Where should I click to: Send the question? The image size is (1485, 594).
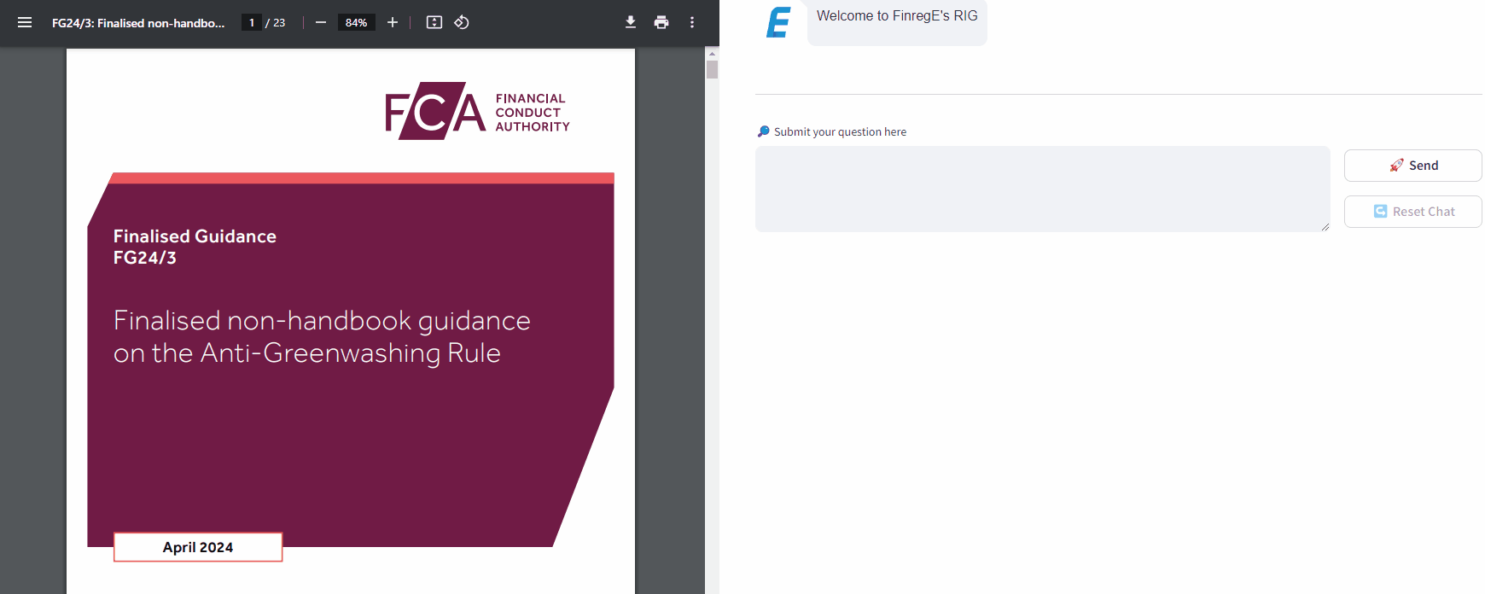point(1413,166)
